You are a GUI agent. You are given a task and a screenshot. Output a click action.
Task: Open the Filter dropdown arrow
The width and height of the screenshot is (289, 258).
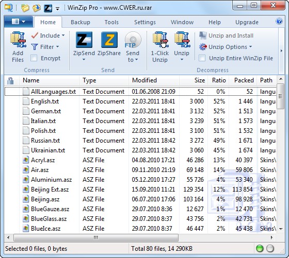pyautogui.click(x=57, y=46)
